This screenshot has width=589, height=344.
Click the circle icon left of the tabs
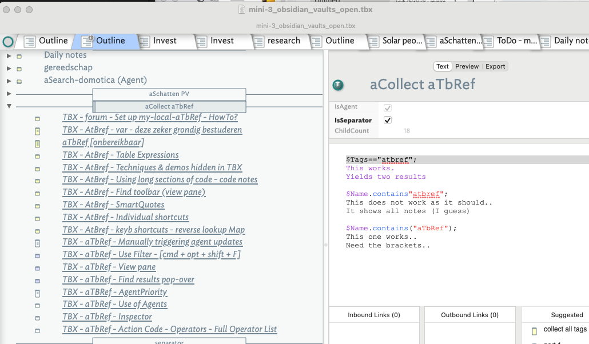[x=8, y=41]
